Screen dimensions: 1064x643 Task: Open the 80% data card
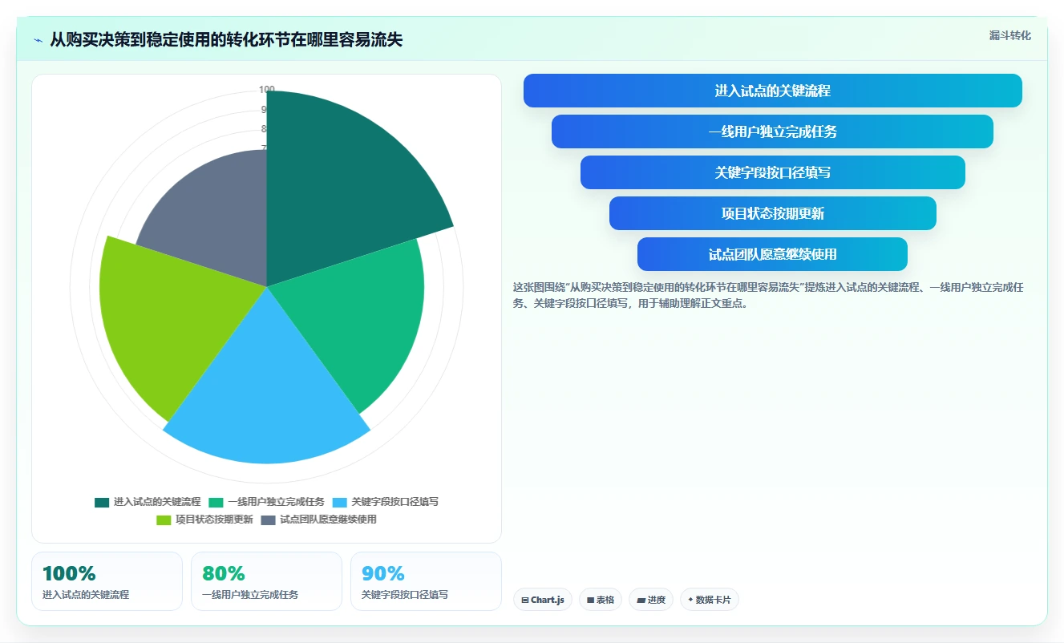pyautogui.click(x=266, y=581)
